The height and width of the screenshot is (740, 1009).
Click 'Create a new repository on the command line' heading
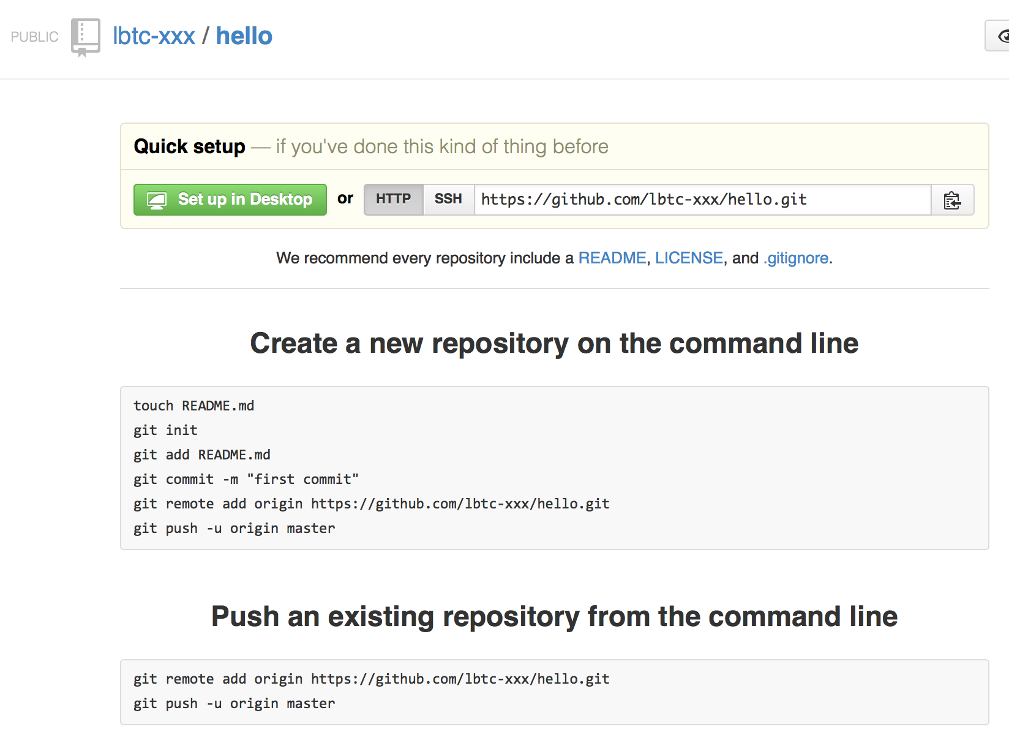point(554,343)
